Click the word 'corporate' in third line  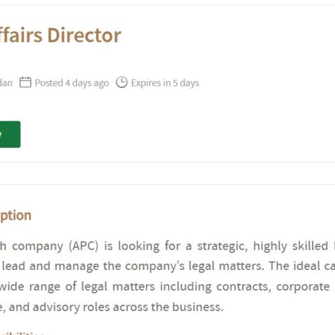(x=303, y=287)
